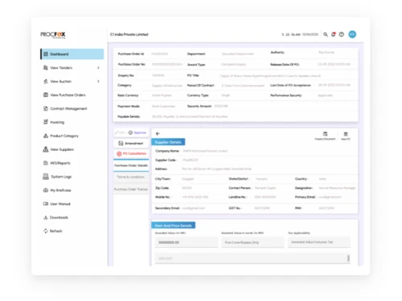Click the Dashboard grid icon

pyautogui.click(x=46, y=54)
